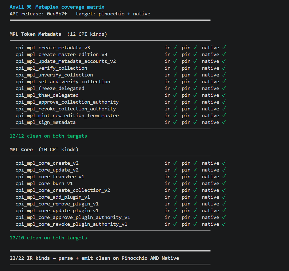Select row cpi_mpl_revoke_collection_authority
Viewport: 289px width, 271px height.
tap(121, 109)
